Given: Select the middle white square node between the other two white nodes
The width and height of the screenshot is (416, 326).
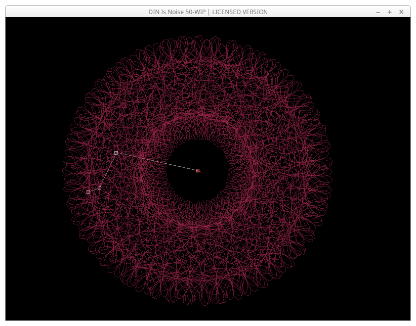Looking at the screenshot, I should click(x=99, y=188).
